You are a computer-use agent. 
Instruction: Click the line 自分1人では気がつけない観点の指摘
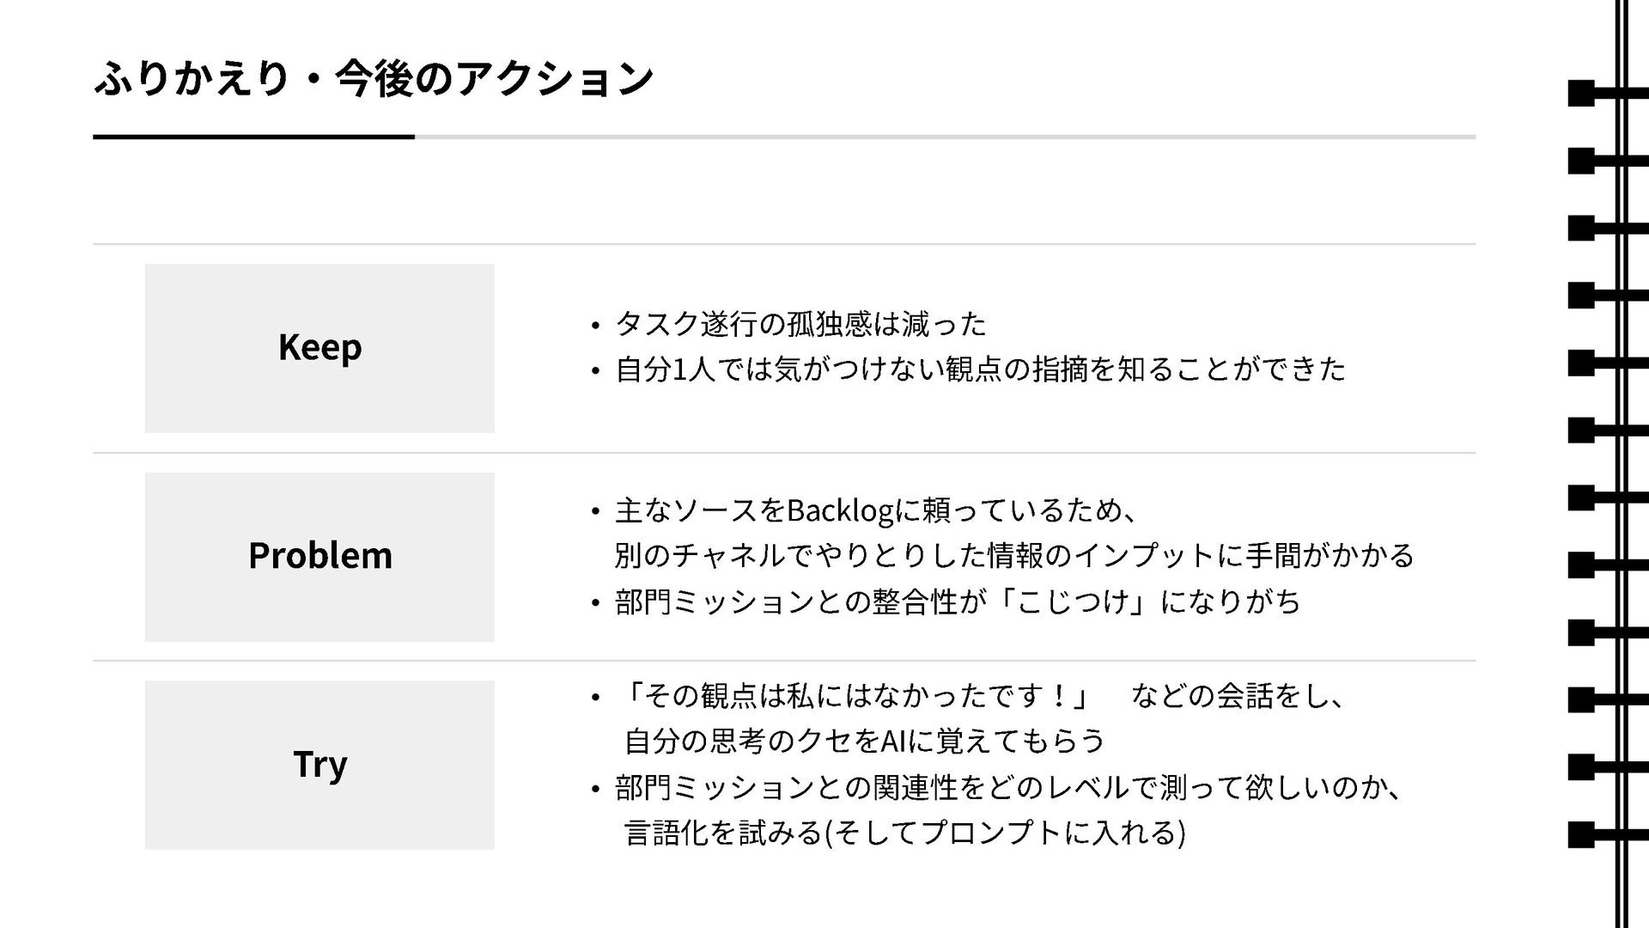[x=980, y=369]
